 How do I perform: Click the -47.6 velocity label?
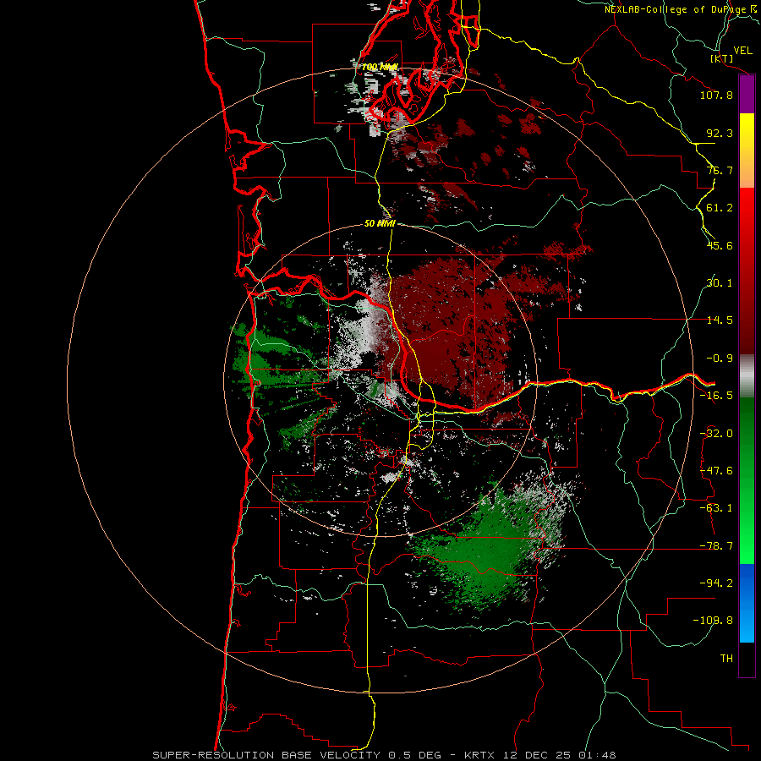pyautogui.click(x=716, y=471)
